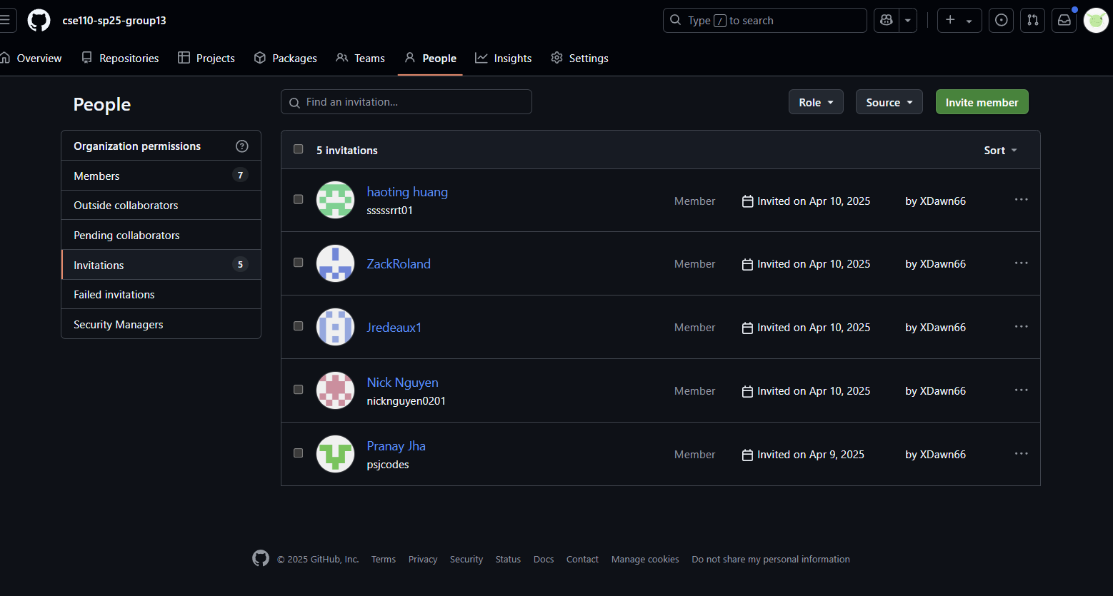Click Manage cookies in the footer
1113x596 pixels.
click(x=645, y=560)
